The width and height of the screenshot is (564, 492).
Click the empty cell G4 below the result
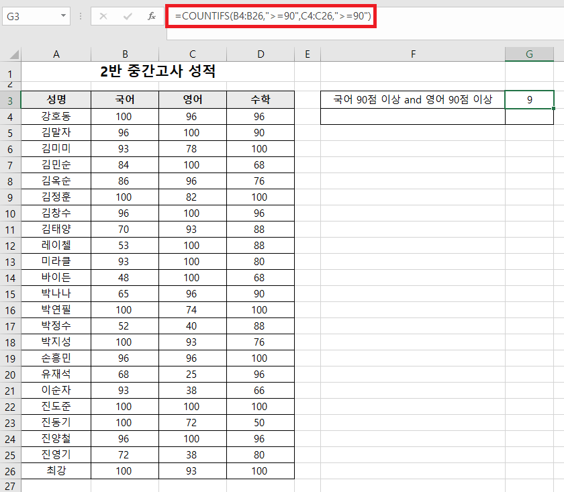[529, 117]
